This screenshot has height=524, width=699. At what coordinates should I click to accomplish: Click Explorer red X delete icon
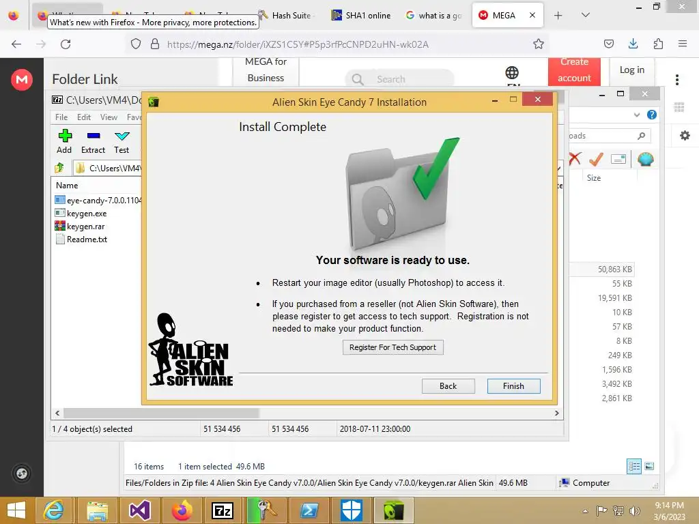[575, 158]
